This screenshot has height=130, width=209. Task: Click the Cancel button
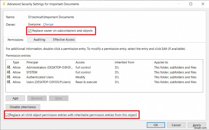coord(176,125)
